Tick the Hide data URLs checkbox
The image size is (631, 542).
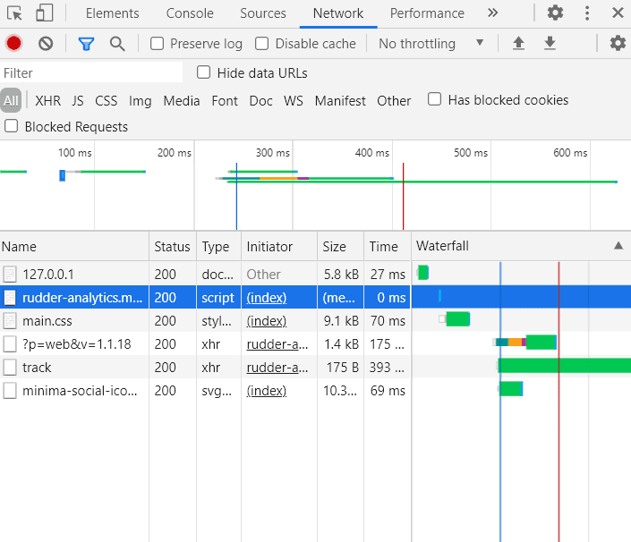204,72
